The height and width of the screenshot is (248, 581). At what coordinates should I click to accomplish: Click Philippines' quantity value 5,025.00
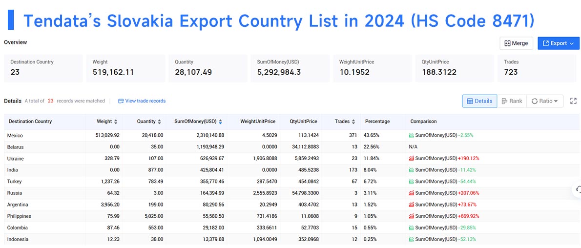point(154,216)
